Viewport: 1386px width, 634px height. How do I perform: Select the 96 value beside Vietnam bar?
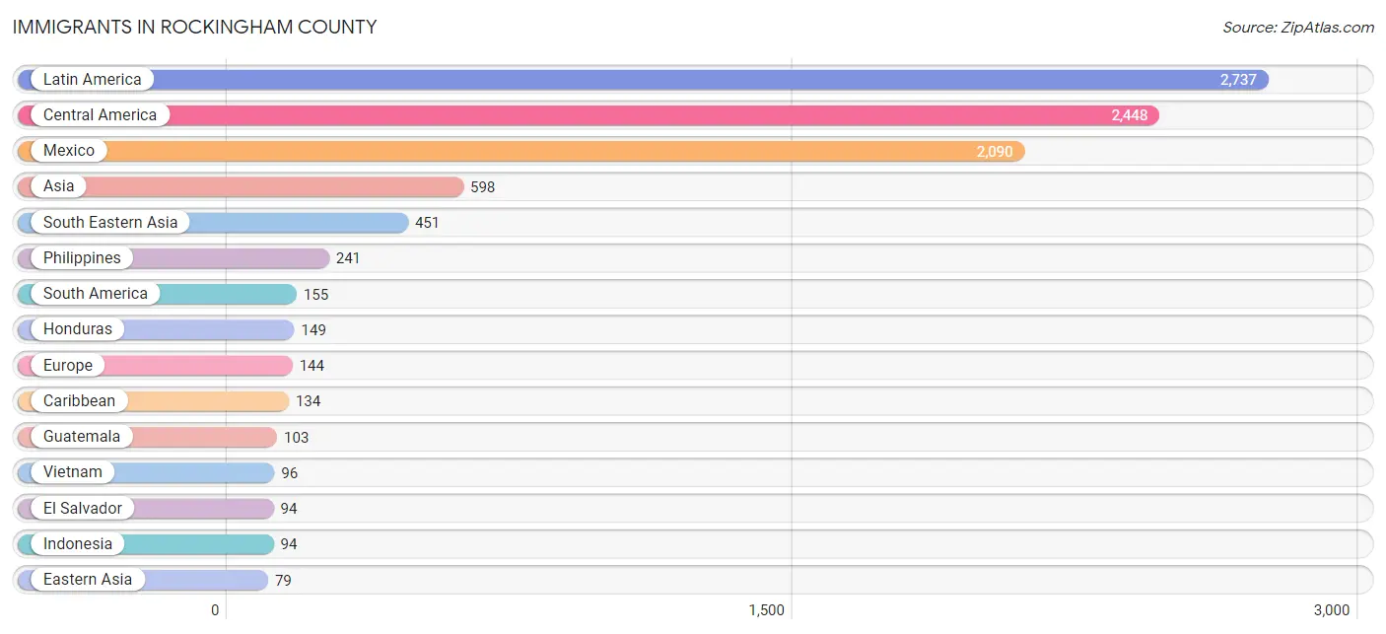point(289,473)
